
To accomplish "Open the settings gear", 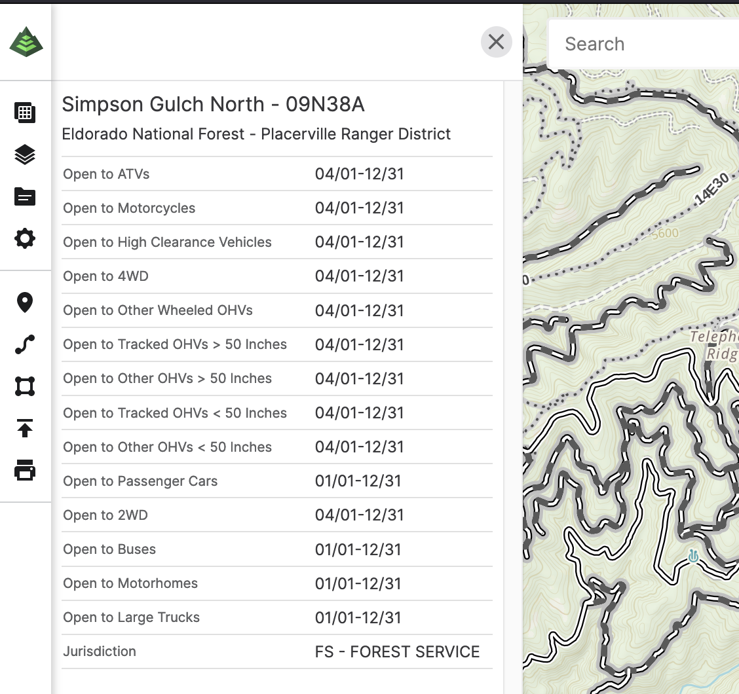I will point(25,238).
